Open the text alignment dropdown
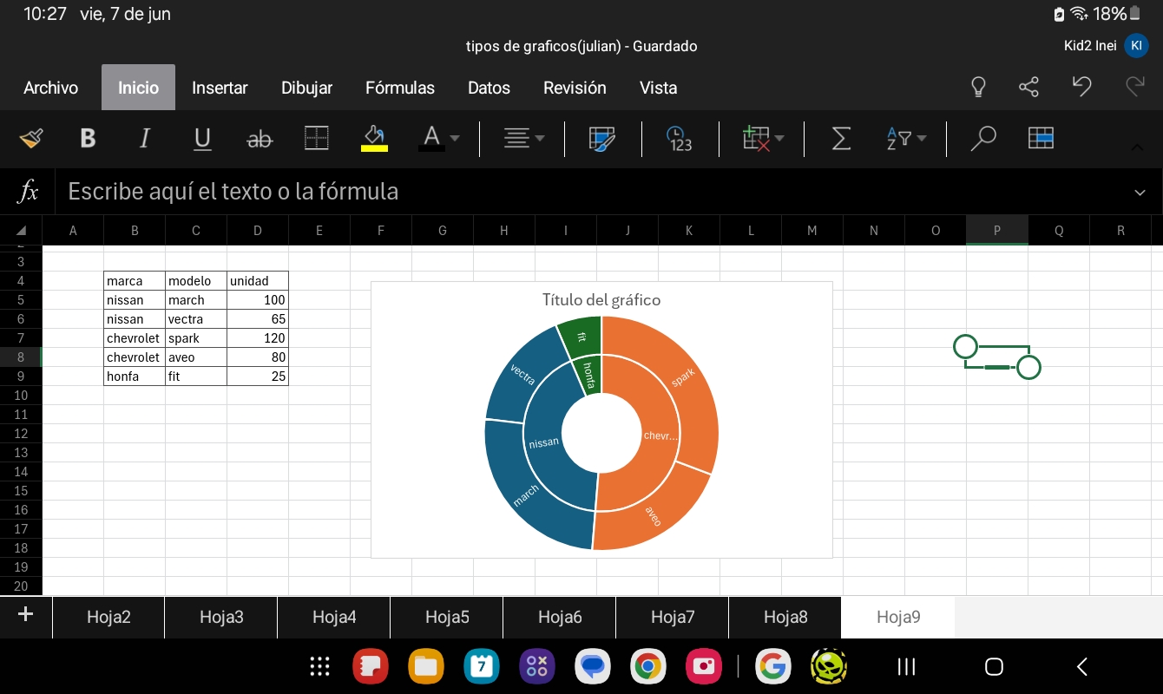The width and height of the screenshot is (1163, 694). [x=525, y=138]
